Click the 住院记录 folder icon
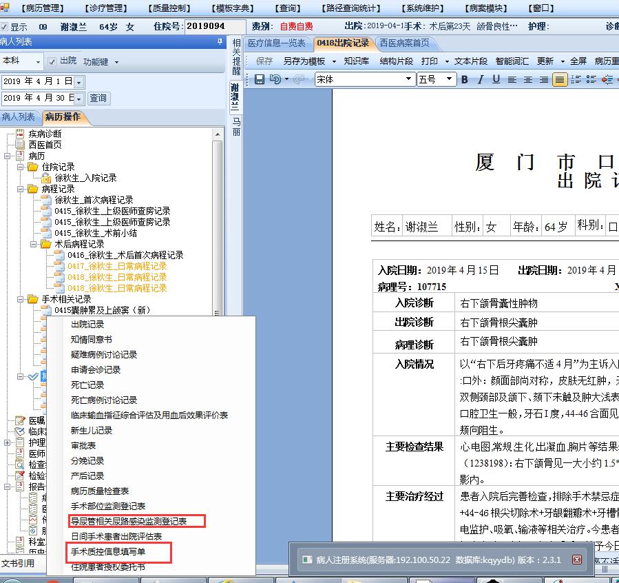This screenshot has width=619, height=583. click(33, 167)
